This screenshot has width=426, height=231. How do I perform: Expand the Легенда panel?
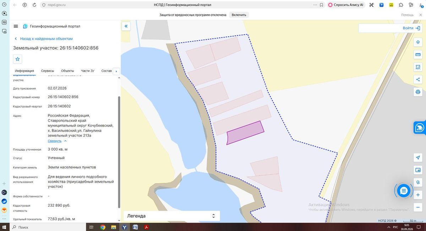(172, 216)
